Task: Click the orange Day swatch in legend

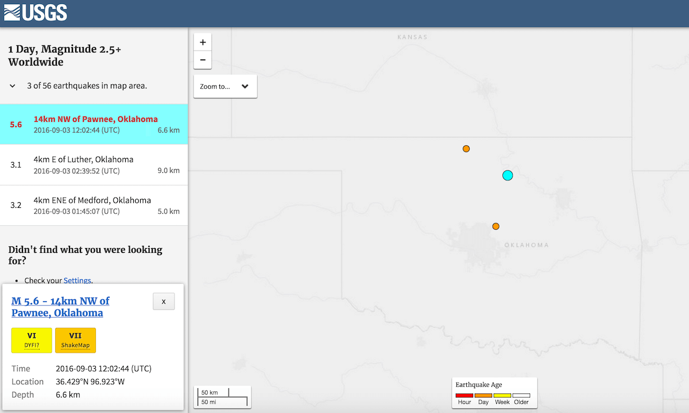Action: (x=483, y=395)
